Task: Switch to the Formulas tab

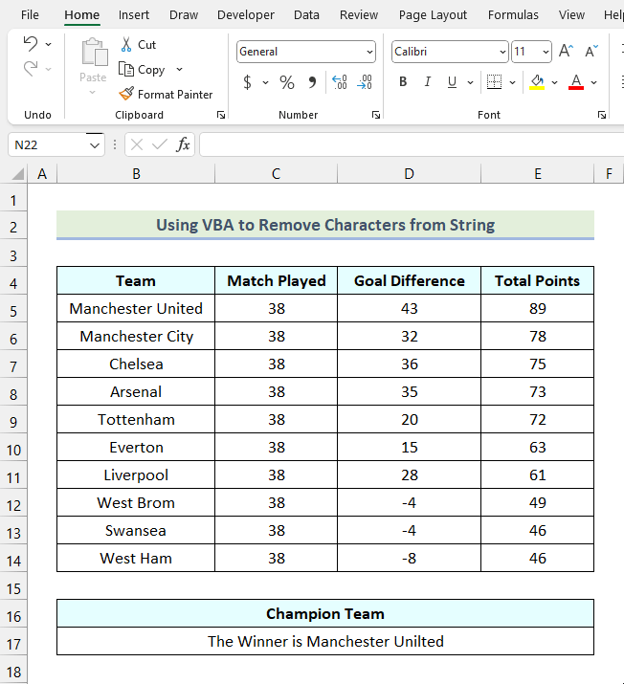Action: pyautogui.click(x=513, y=15)
